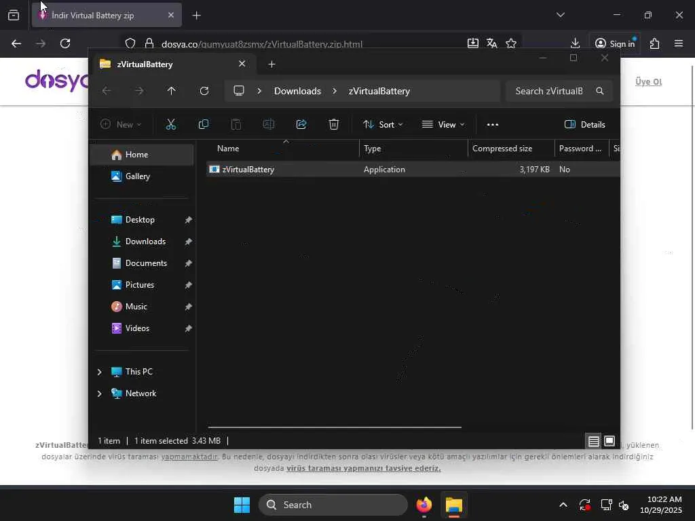The width and height of the screenshot is (695, 521).
Task: Click the volume muted tray icon
Action: 624,505
